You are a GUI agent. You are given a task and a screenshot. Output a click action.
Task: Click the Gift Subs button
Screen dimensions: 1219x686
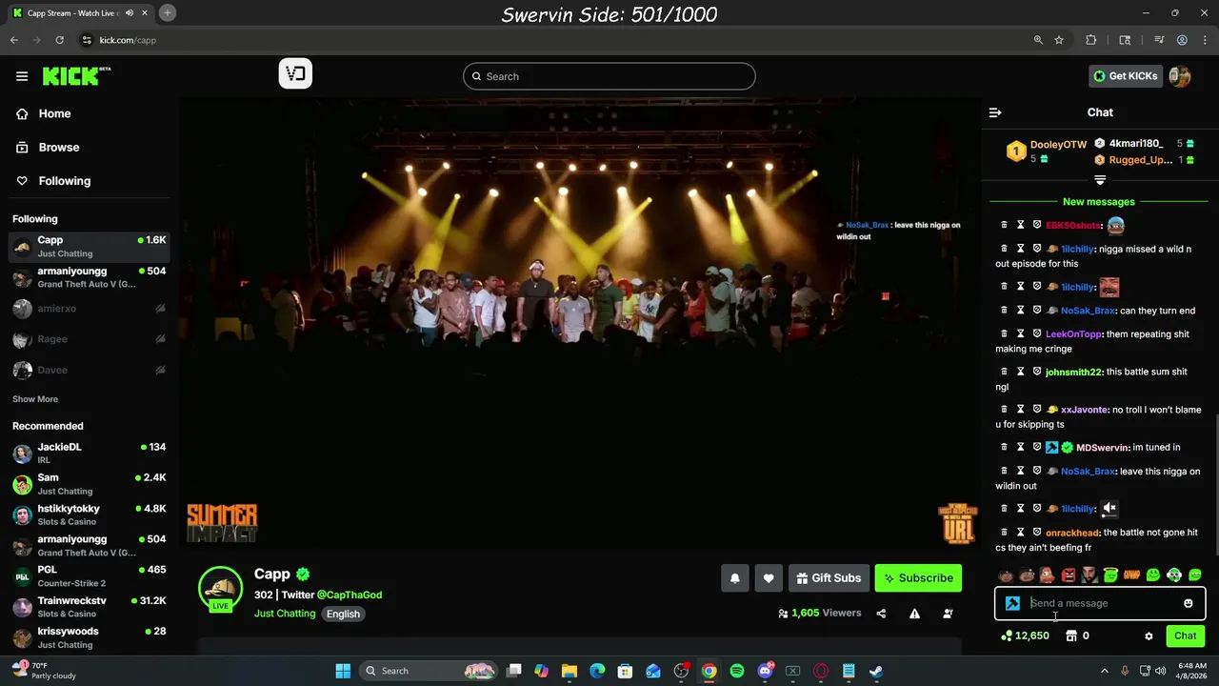pyautogui.click(x=828, y=578)
